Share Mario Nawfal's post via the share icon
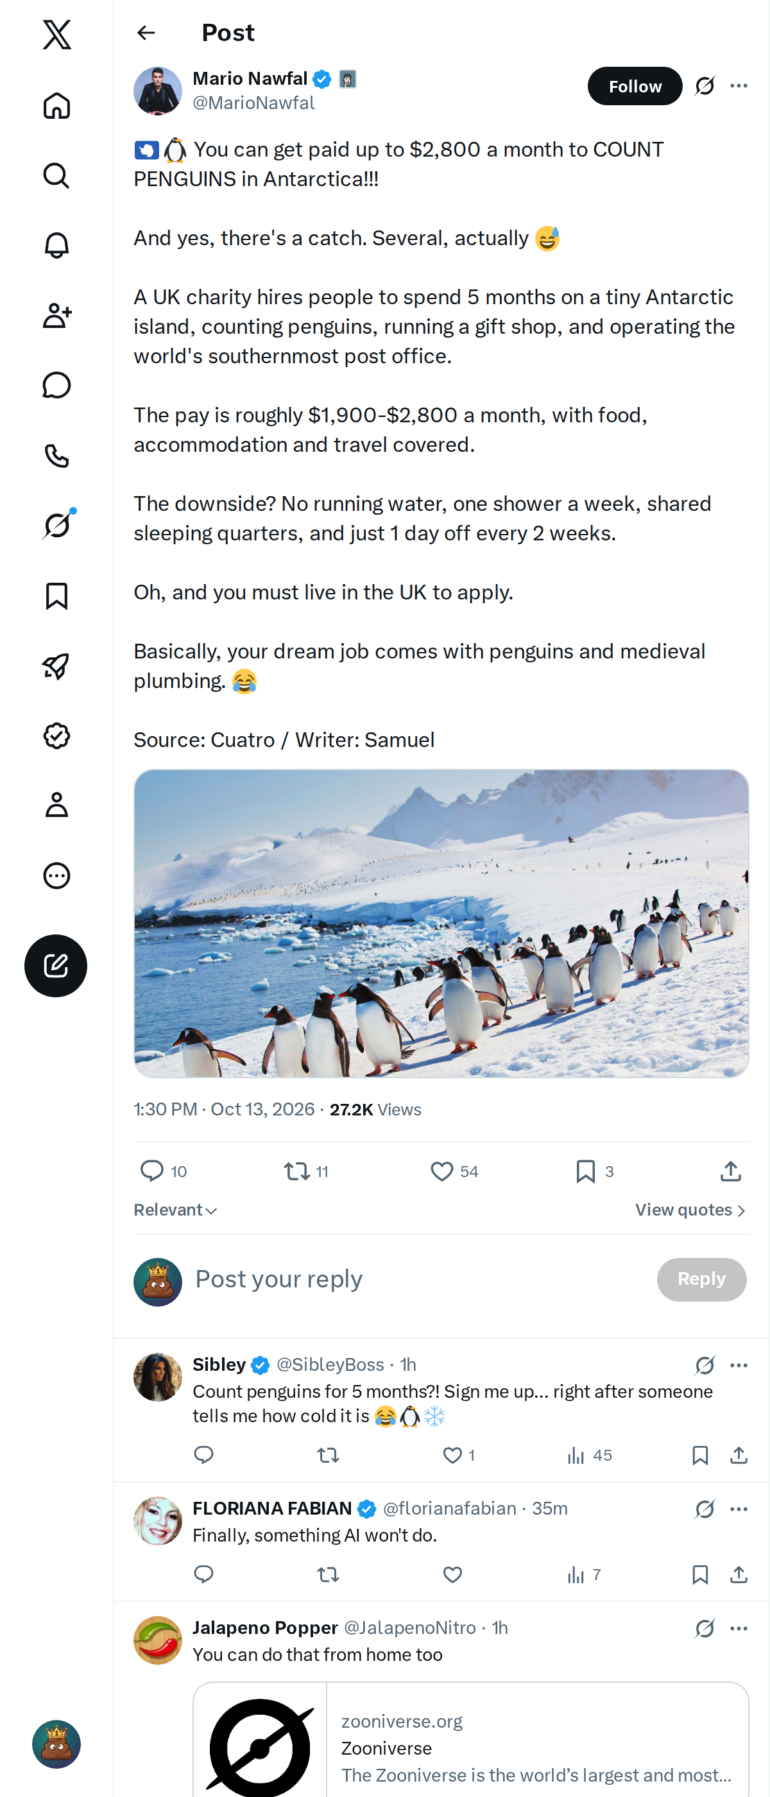 (x=730, y=1171)
